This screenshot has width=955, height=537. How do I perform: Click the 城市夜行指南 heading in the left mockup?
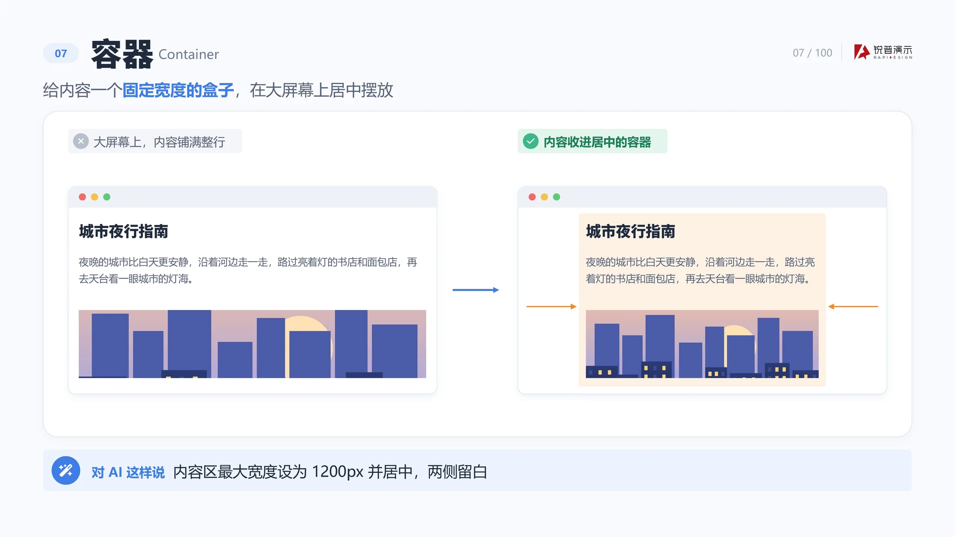pos(123,232)
